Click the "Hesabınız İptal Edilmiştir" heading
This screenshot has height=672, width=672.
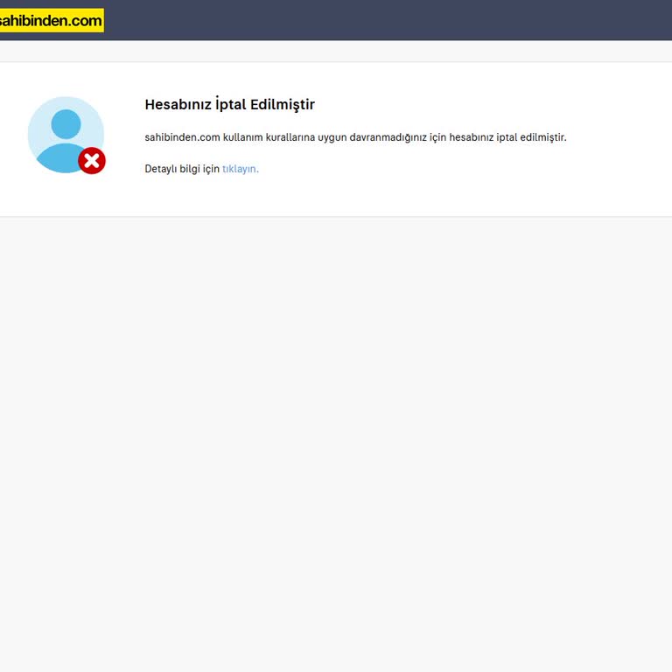pos(230,104)
